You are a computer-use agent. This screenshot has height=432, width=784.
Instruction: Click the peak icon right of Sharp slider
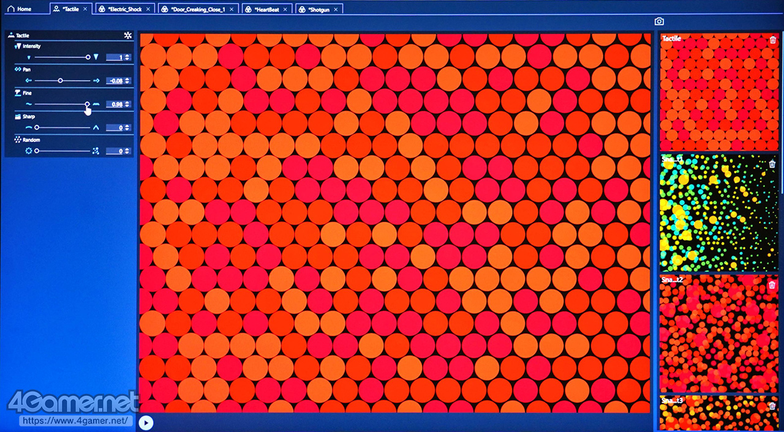[x=96, y=127]
